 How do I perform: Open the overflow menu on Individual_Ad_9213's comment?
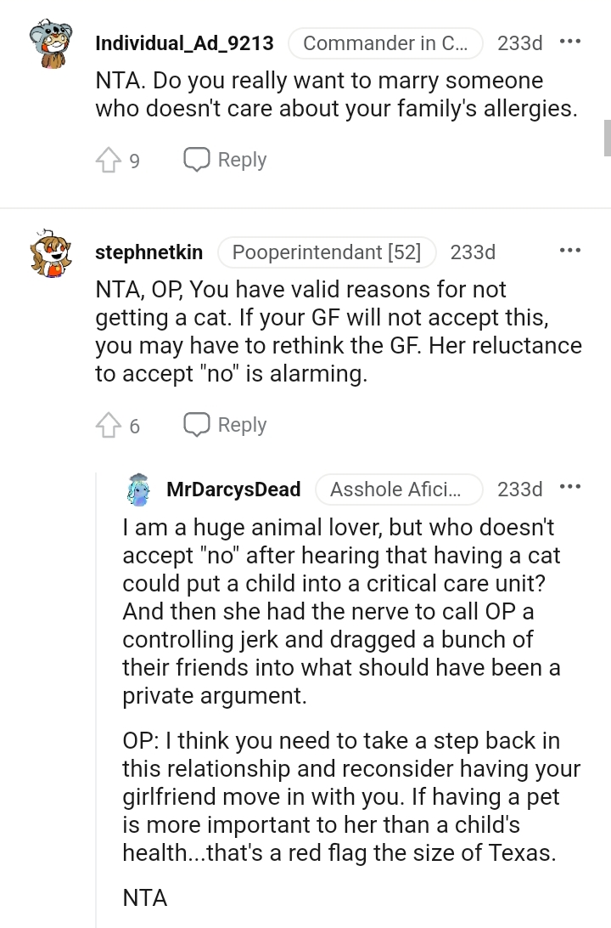coord(571,42)
